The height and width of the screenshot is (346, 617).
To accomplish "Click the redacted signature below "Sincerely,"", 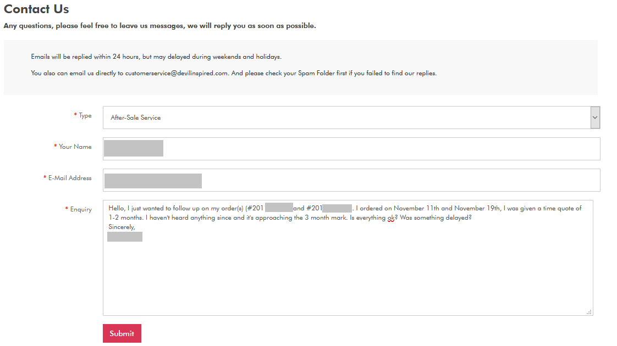I will pos(125,237).
